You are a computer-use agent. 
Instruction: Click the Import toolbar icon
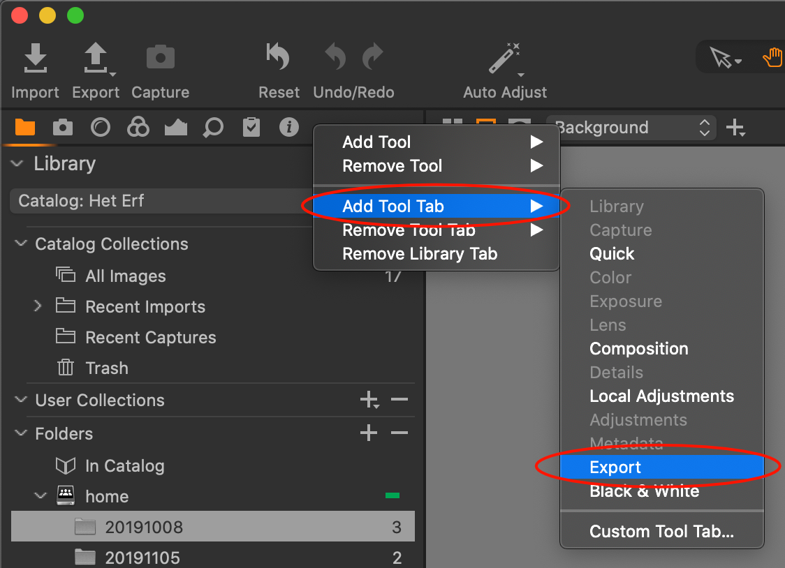pyautogui.click(x=35, y=58)
